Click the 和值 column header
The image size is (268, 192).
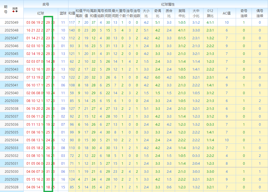72,13
